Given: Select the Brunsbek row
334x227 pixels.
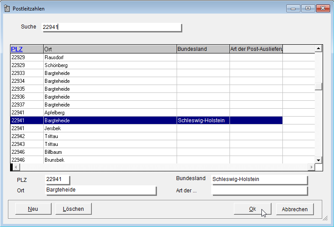Looking at the screenshot, I should pyautogui.click(x=163, y=160).
